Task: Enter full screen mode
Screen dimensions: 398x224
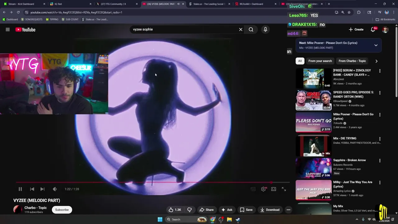Action: coord(284,189)
